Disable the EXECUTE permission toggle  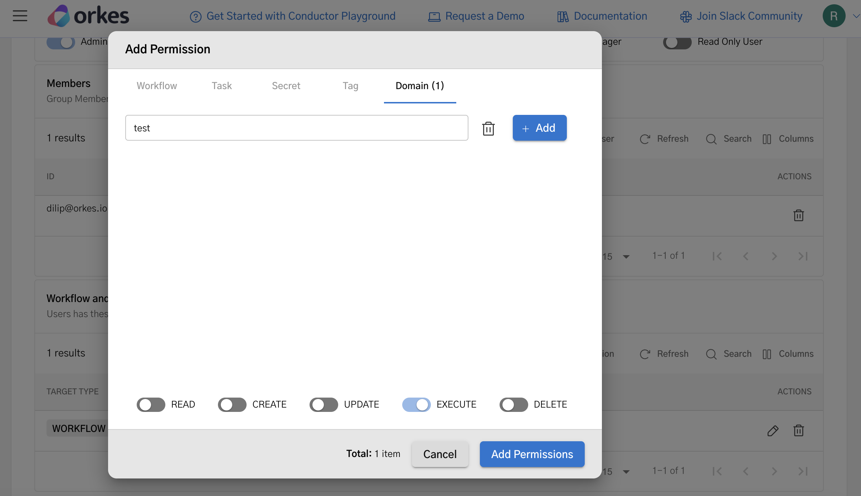tap(416, 404)
